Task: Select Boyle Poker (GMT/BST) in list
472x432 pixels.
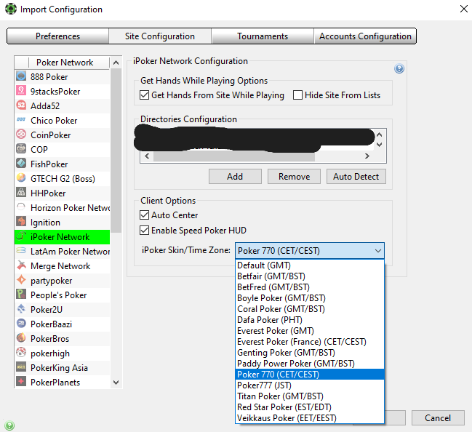Action: pyautogui.click(x=310, y=298)
